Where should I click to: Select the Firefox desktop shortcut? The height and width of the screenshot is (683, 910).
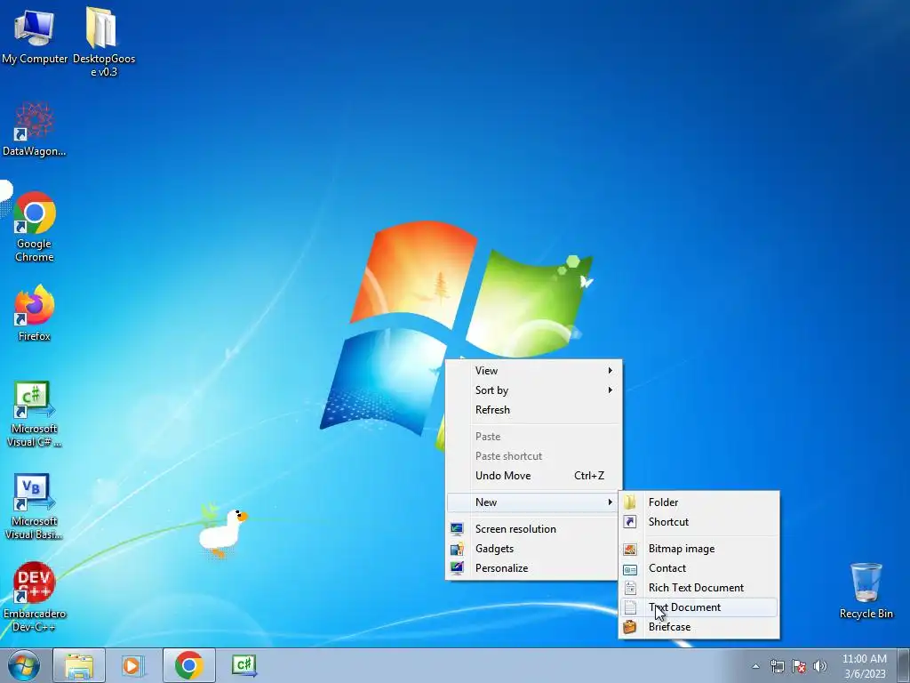[35, 312]
